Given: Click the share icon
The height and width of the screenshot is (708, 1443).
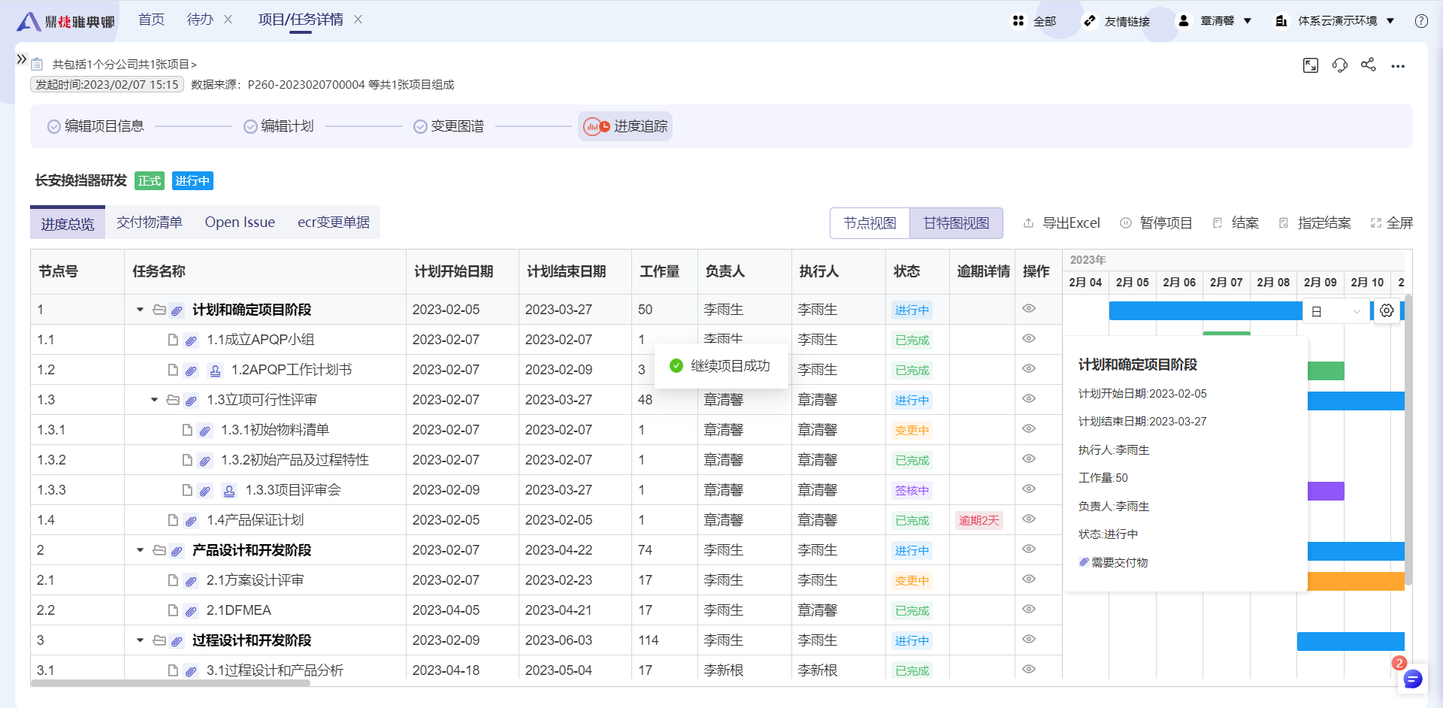Looking at the screenshot, I should (x=1368, y=65).
